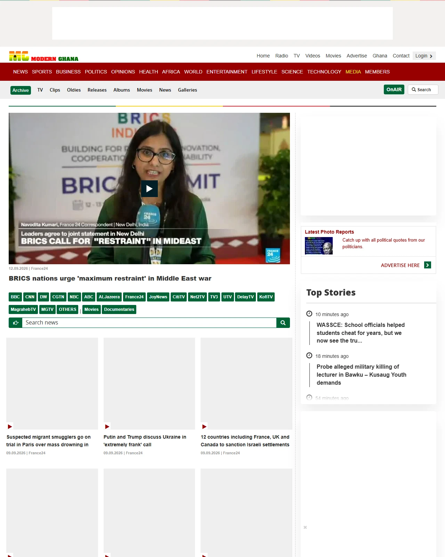This screenshot has width=445, height=557.
Task: Click play icon on Putin and Trump video
Action: click(107, 426)
